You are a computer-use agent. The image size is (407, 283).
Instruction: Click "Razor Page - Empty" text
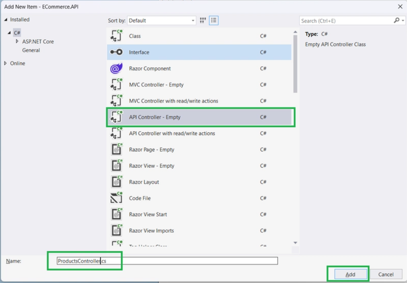152,150
